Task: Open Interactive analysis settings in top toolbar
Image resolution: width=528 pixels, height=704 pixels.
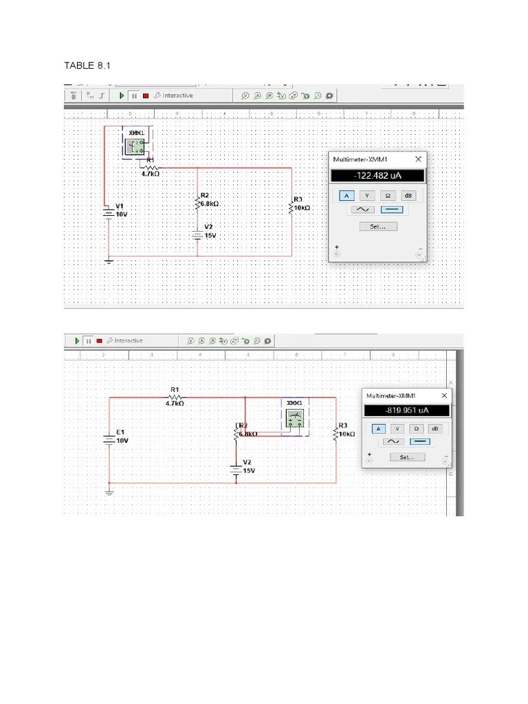Action: coord(173,96)
